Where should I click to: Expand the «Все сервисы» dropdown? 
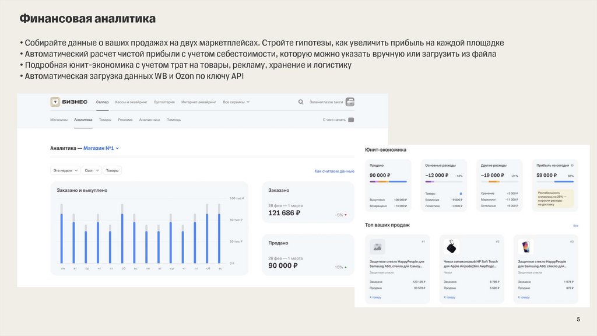(x=236, y=101)
